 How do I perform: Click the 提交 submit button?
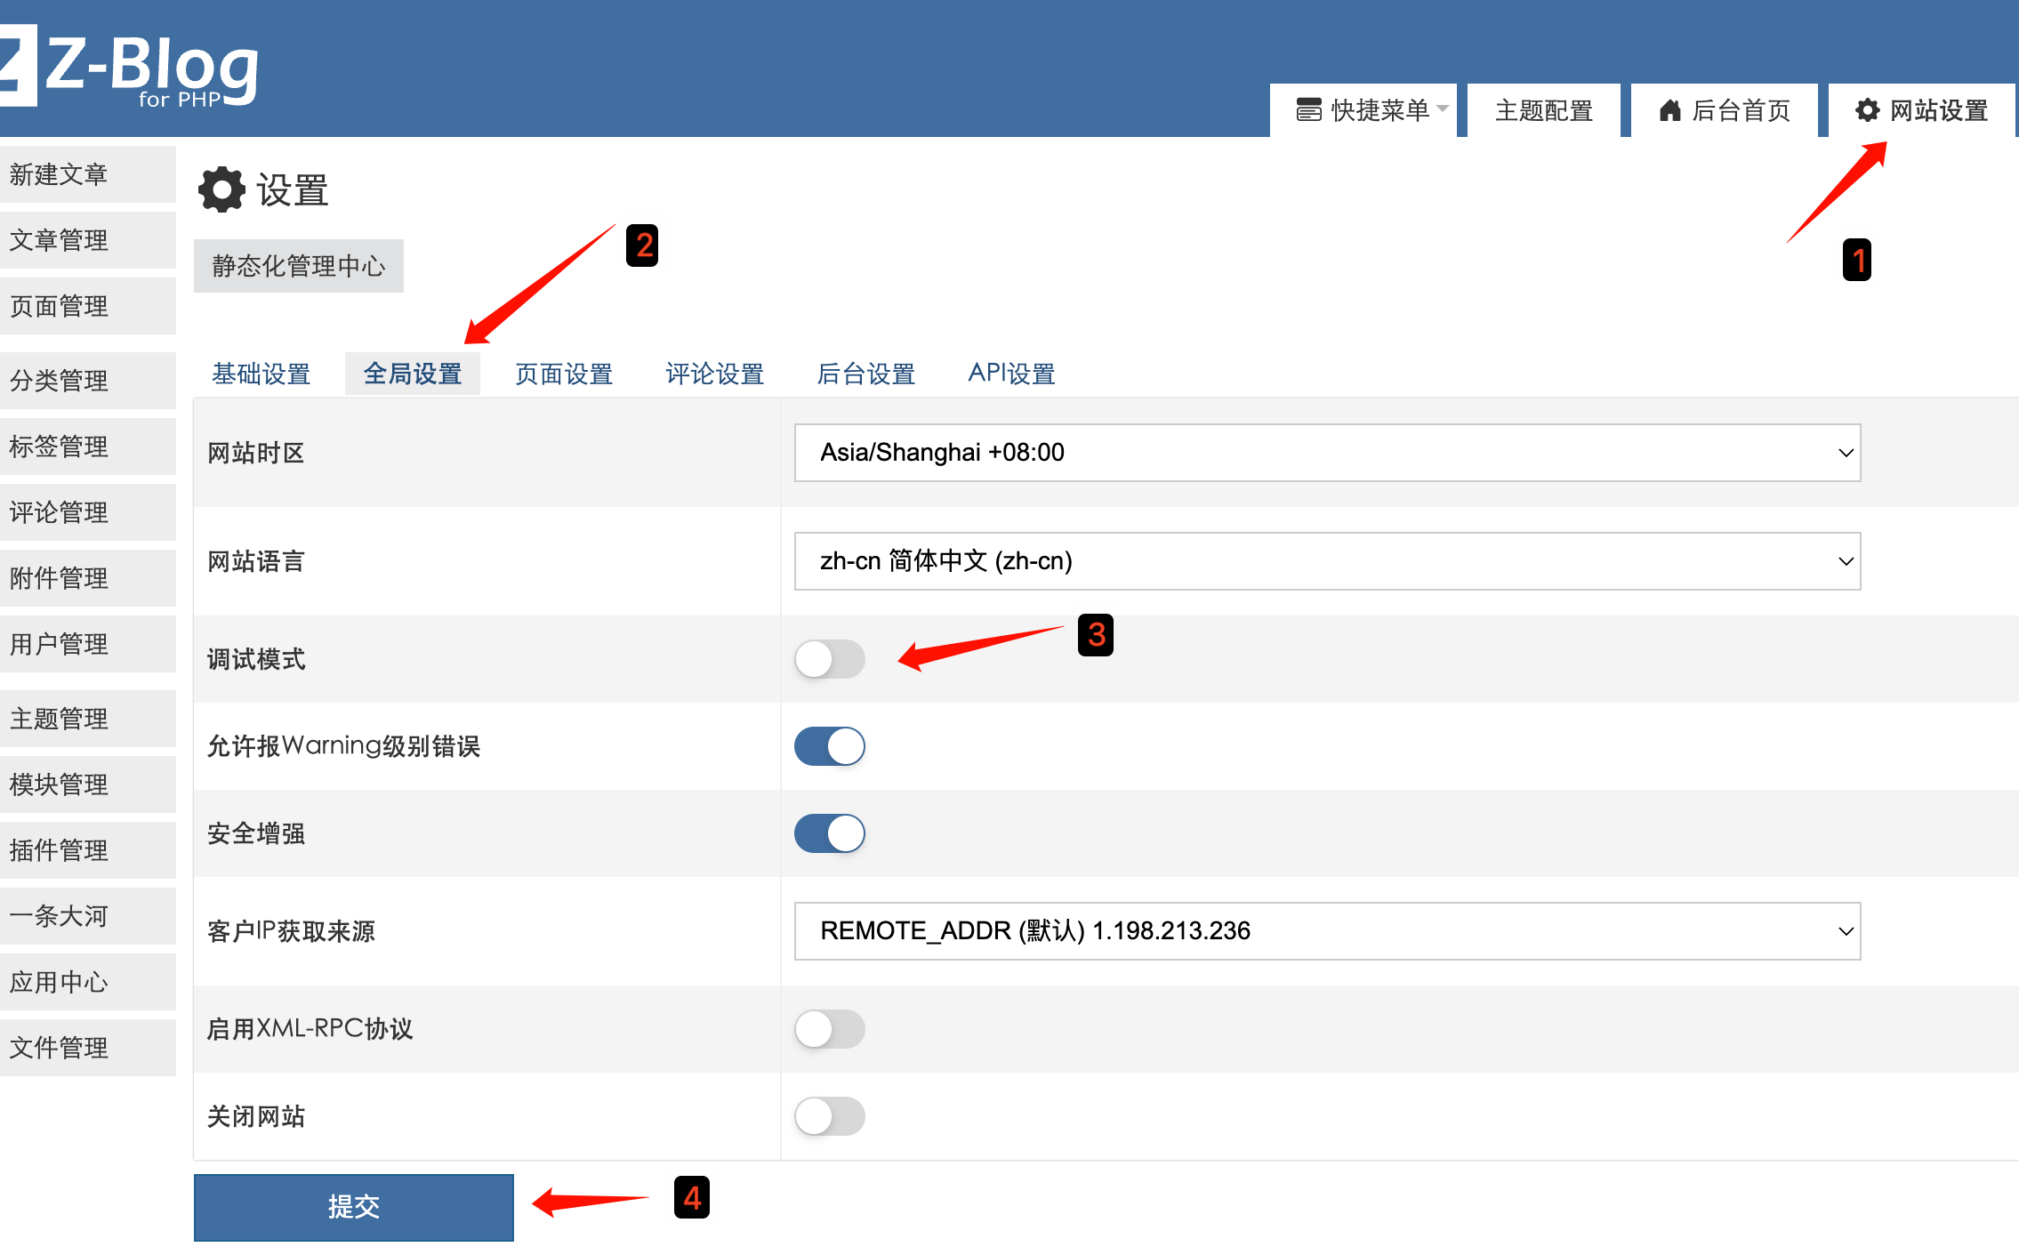(x=353, y=1207)
